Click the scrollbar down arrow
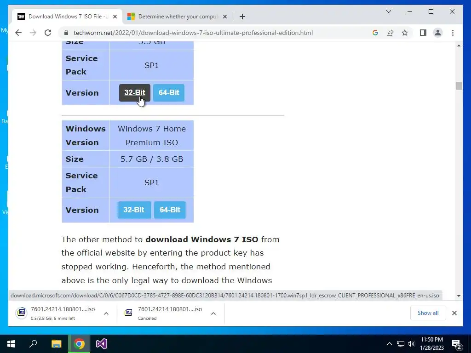471x353 pixels. 459,296
